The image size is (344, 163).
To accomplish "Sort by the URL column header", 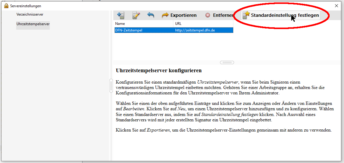I will coord(203,24).
